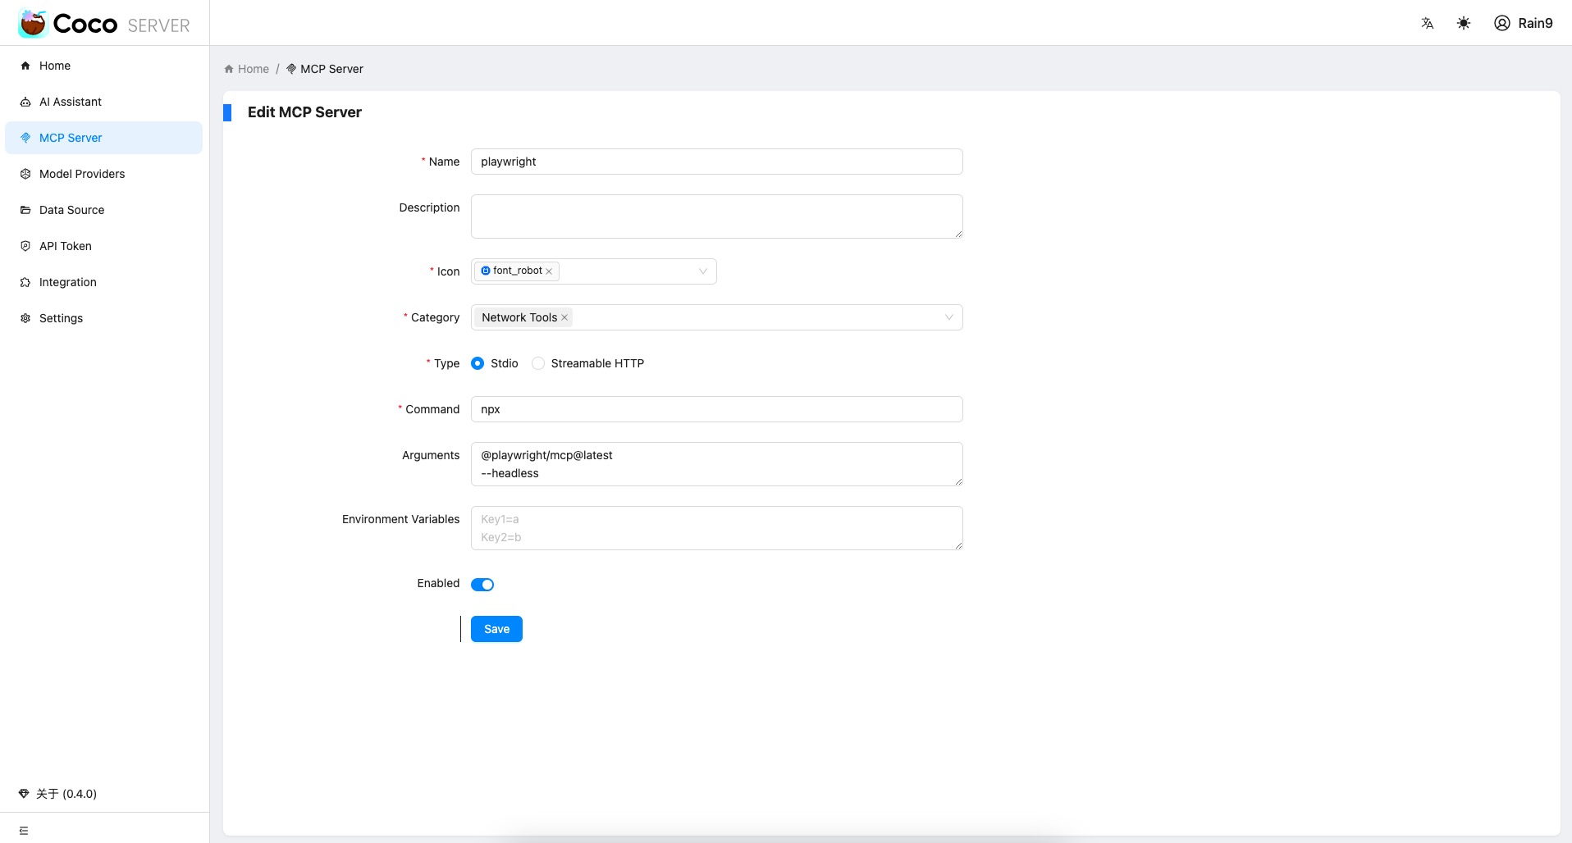Click the Name field containing playwright
The height and width of the screenshot is (843, 1572).
coord(717,162)
